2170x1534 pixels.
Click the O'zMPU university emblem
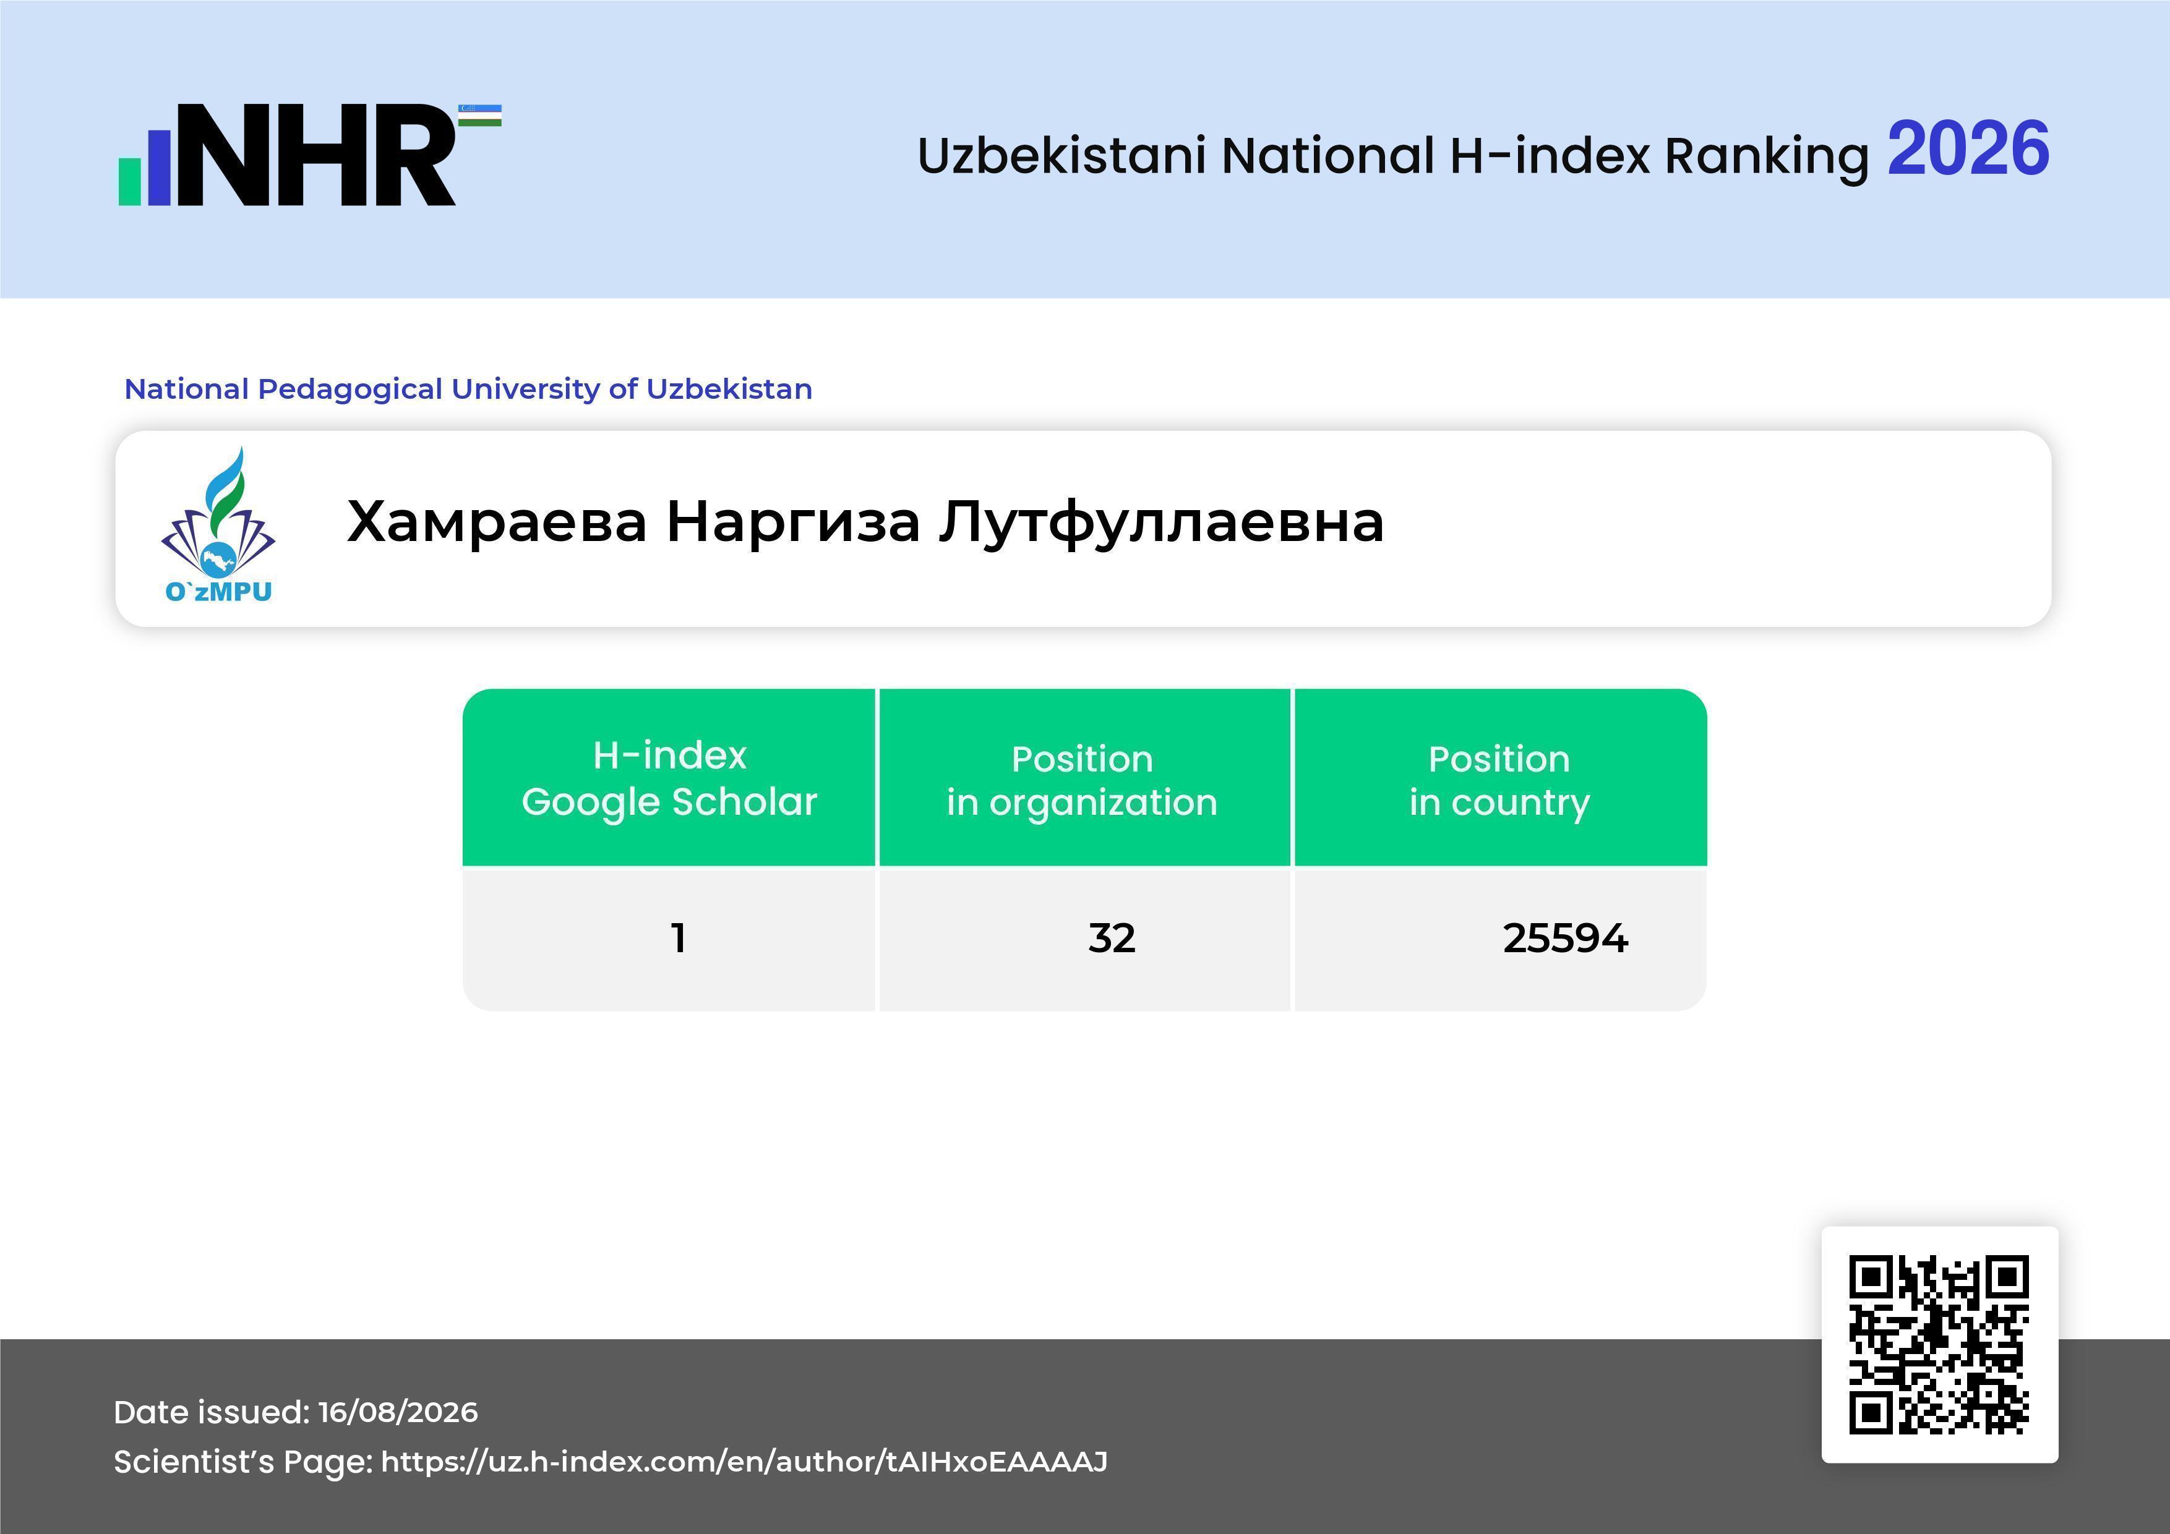click(x=218, y=525)
